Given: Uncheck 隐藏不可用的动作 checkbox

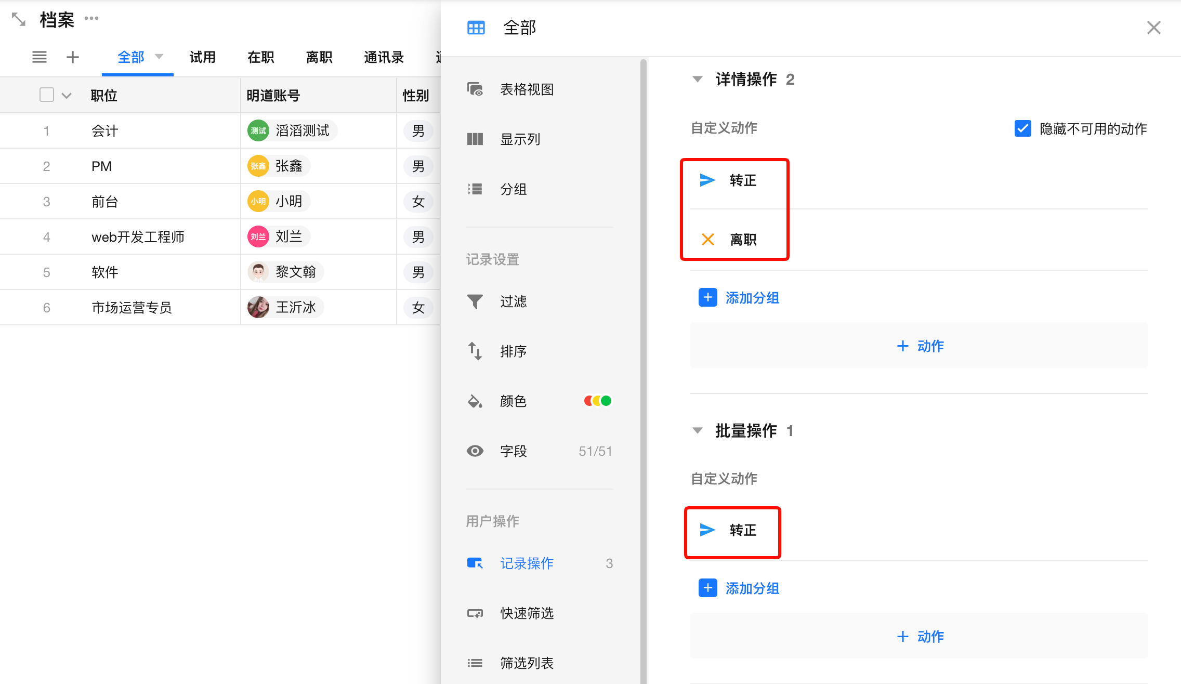Looking at the screenshot, I should click(1023, 128).
